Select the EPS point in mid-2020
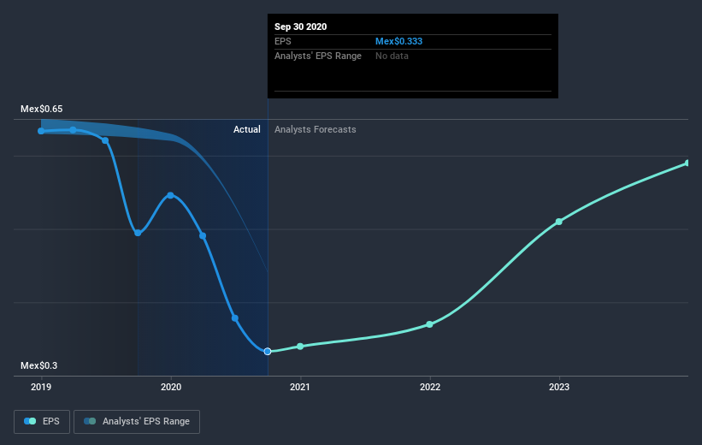Screen dimensions: 702x445 (234, 318)
